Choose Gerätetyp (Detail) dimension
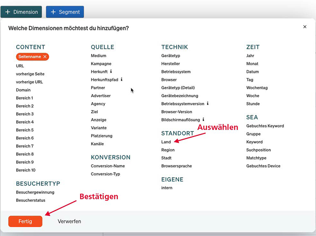 [x=178, y=88]
